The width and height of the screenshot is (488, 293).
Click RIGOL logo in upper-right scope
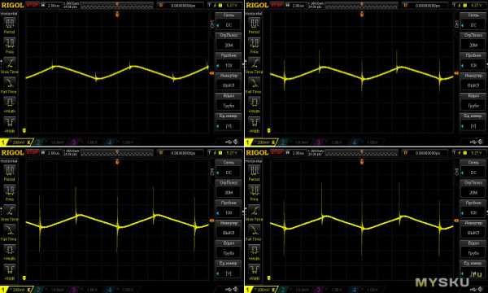(257, 6)
